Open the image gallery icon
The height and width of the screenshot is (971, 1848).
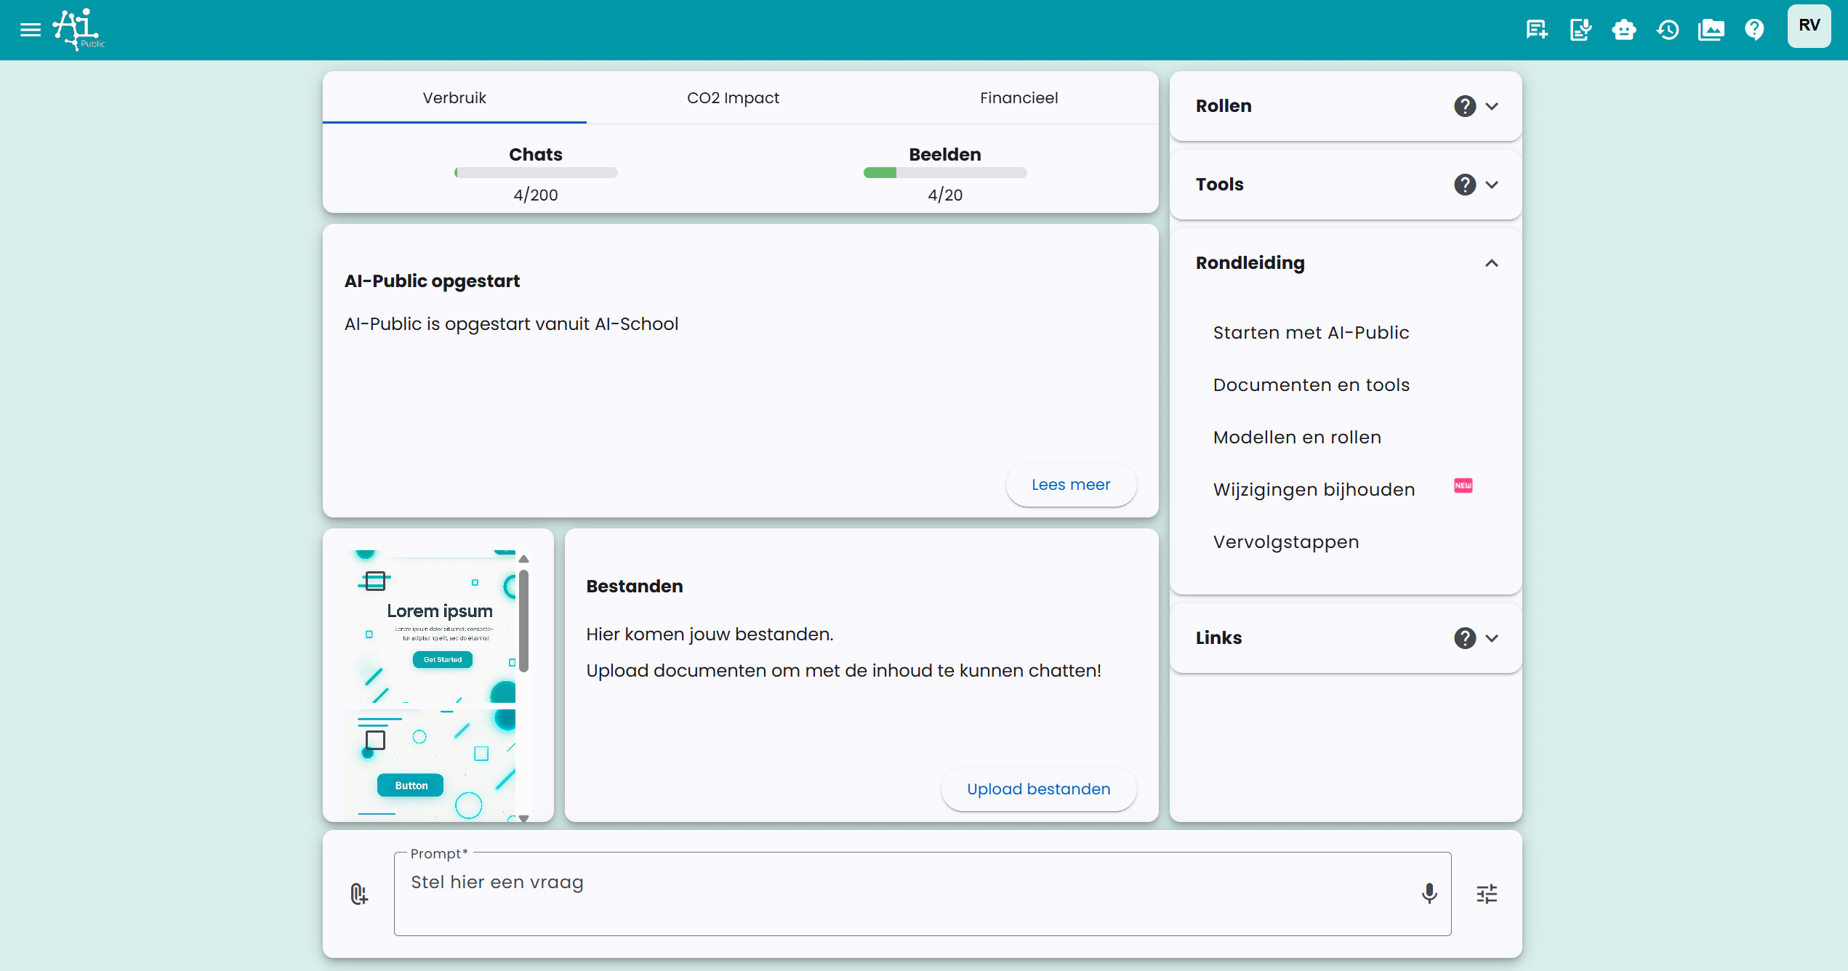(1711, 30)
